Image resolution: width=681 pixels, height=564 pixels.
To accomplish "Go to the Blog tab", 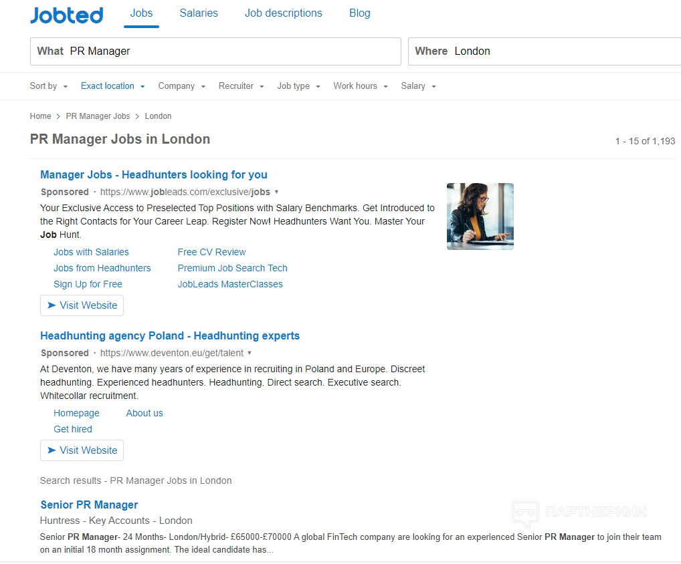I will click(359, 13).
